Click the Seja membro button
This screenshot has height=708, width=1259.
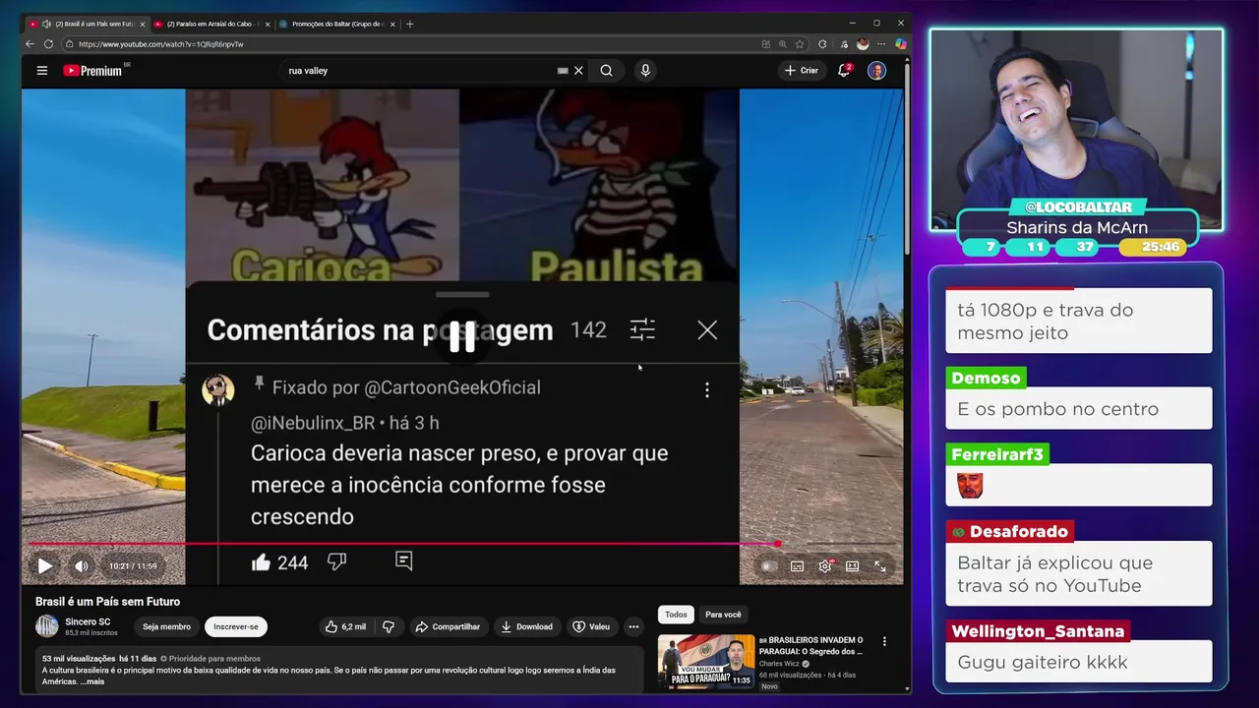click(166, 626)
